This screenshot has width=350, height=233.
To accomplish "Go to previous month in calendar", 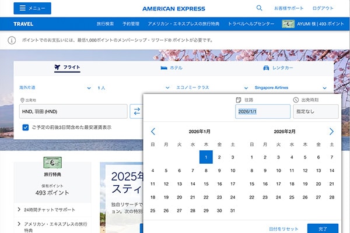I will [153, 132].
